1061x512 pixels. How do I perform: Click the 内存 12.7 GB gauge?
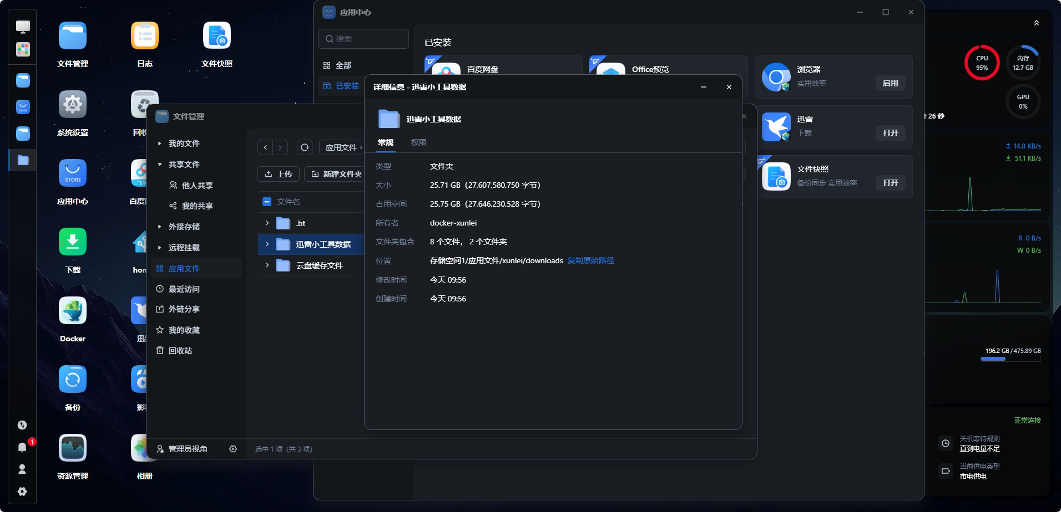pos(1023,63)
